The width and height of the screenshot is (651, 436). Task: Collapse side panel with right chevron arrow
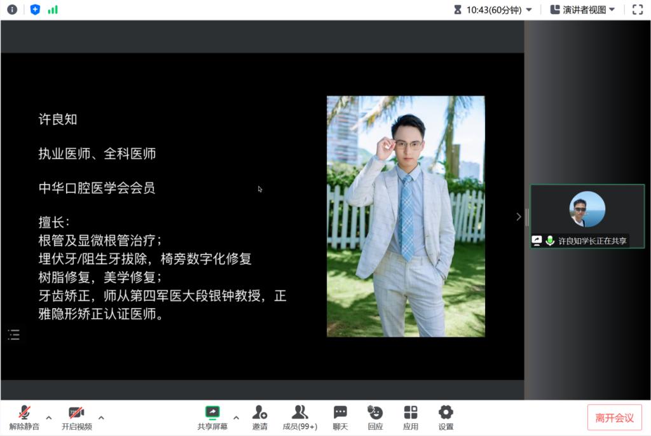519,216
